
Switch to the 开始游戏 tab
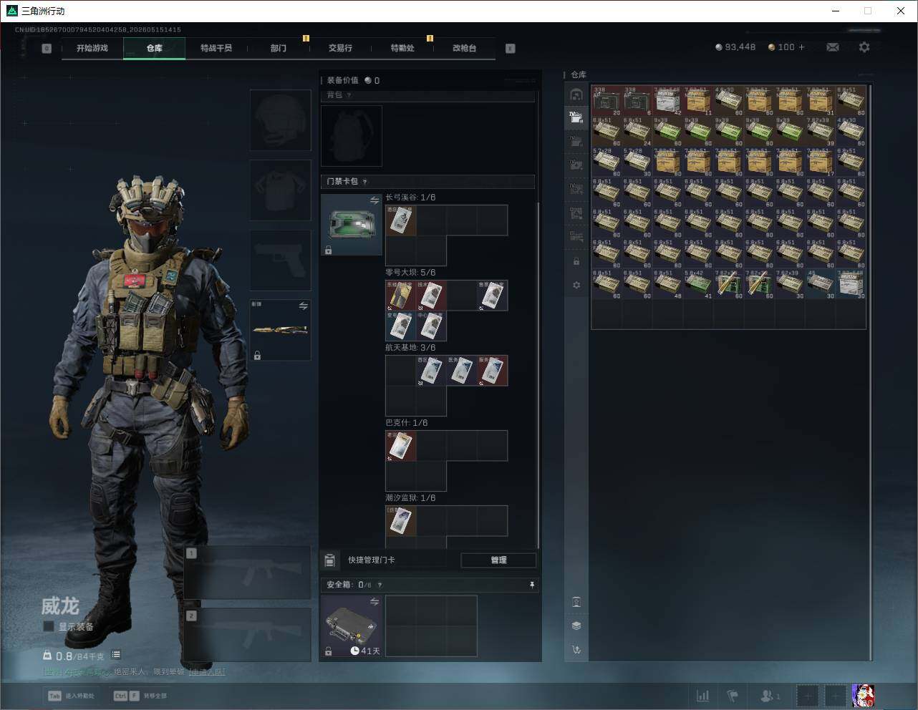[92, 48]
